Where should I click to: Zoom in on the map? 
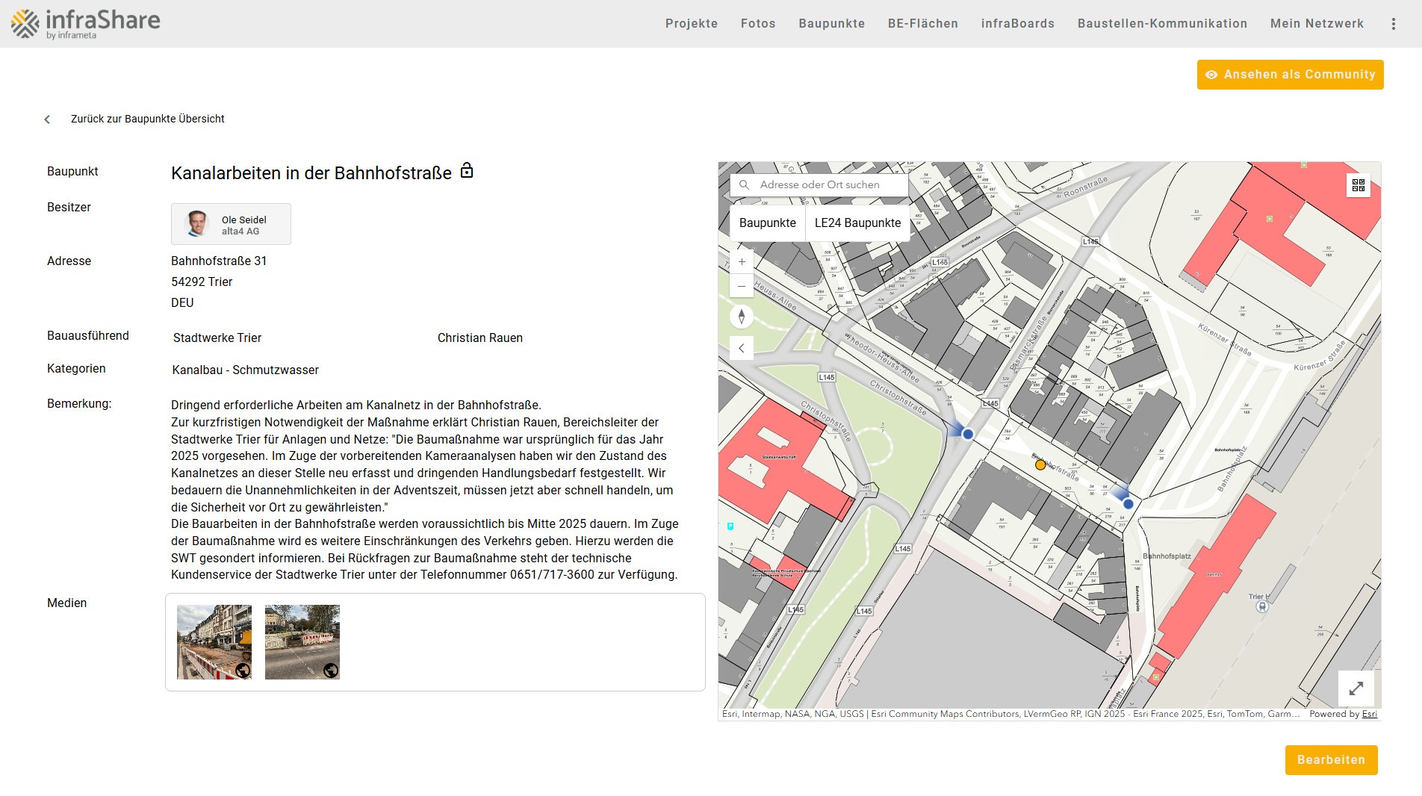[x=742, y=262]
